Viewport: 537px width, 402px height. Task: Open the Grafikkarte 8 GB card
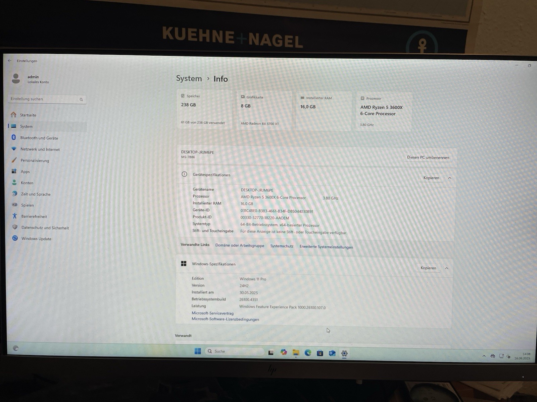pos(264,110)
